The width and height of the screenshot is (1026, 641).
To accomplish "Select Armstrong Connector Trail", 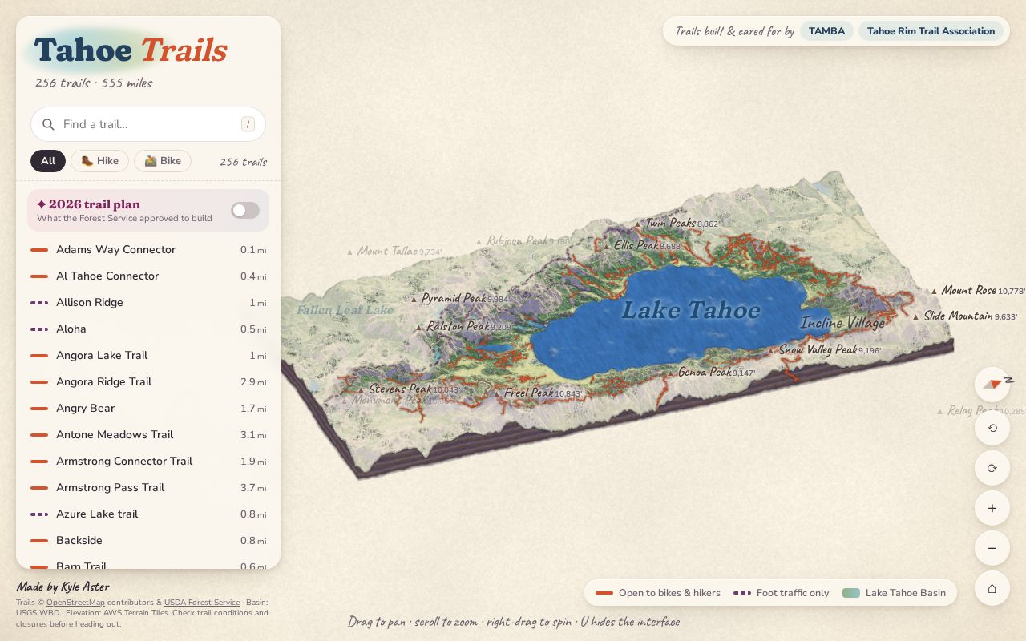I will 148,462.
